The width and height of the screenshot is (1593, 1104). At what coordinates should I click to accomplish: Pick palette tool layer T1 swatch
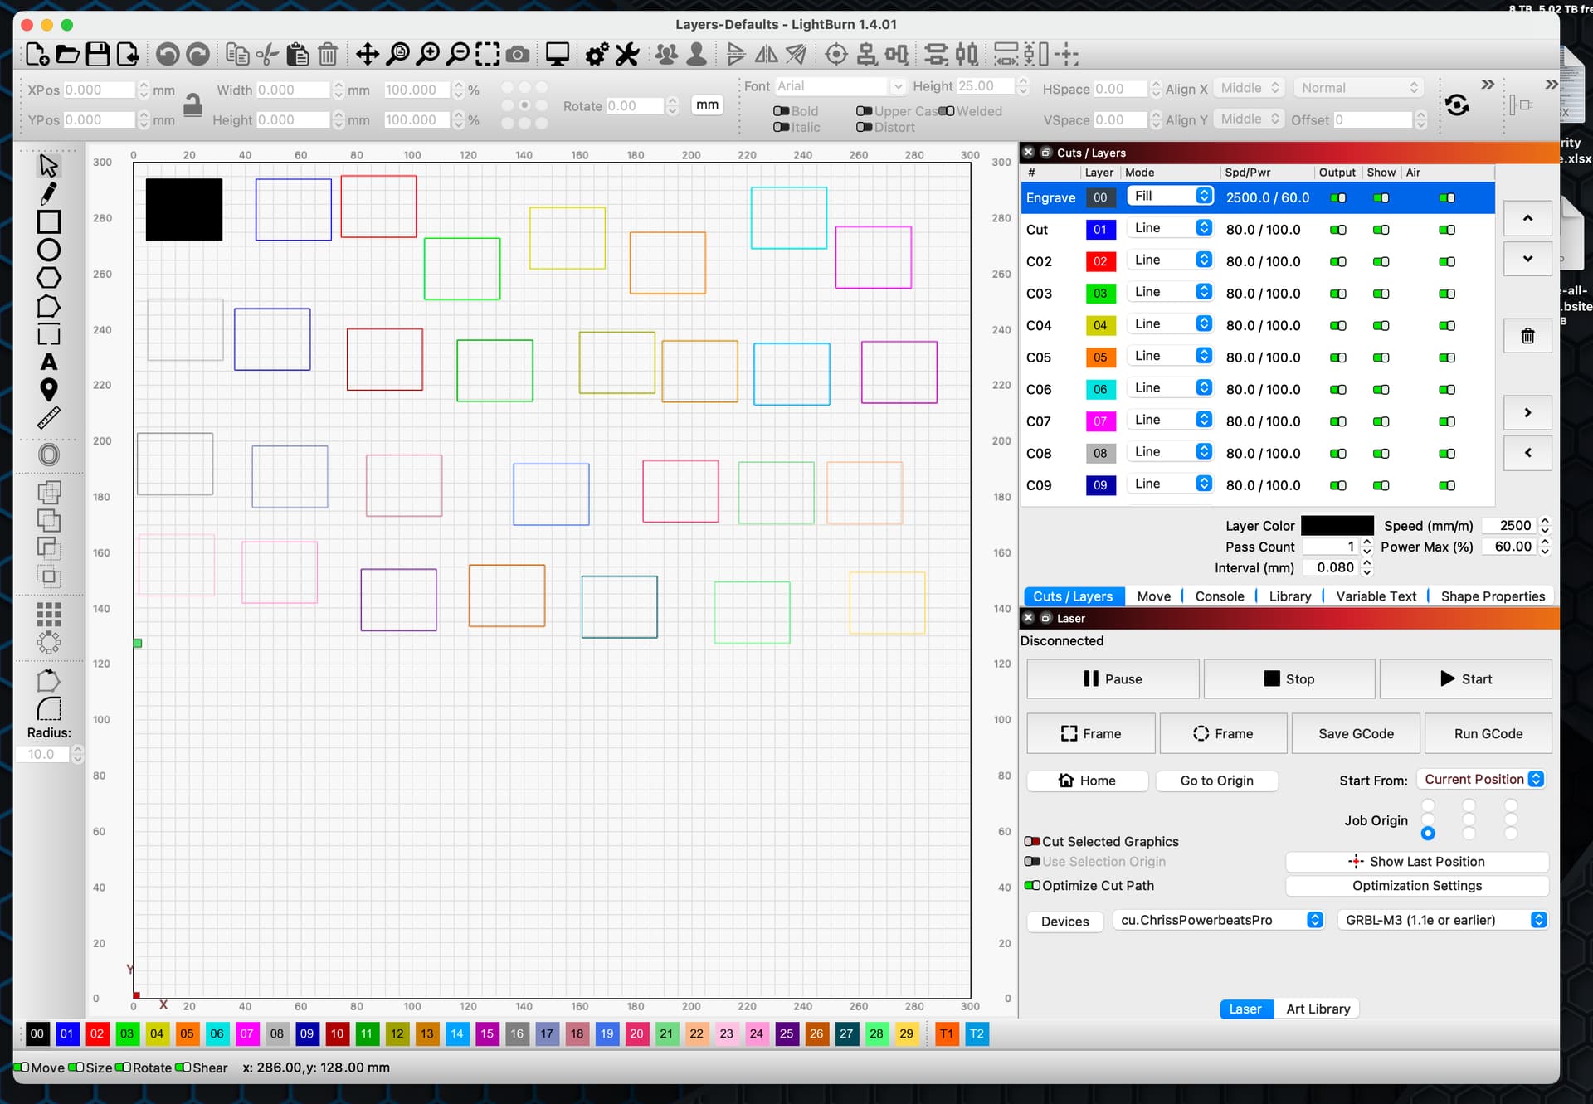pos(947,1034)
